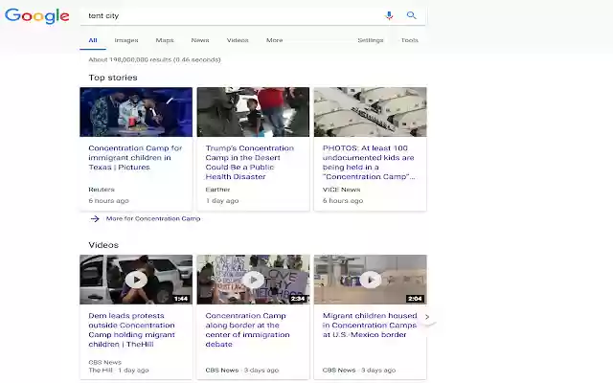The height and width of the screenshot is (383, 613).
Task: Click the Google logo
Action: coord(37,16)
